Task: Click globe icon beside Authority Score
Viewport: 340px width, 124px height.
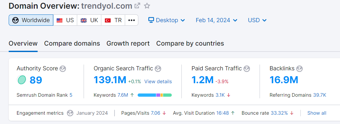Action: 63,69
